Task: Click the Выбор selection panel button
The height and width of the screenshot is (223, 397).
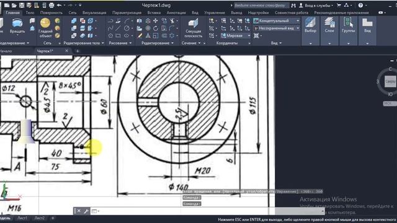Action: coord(310,31)
